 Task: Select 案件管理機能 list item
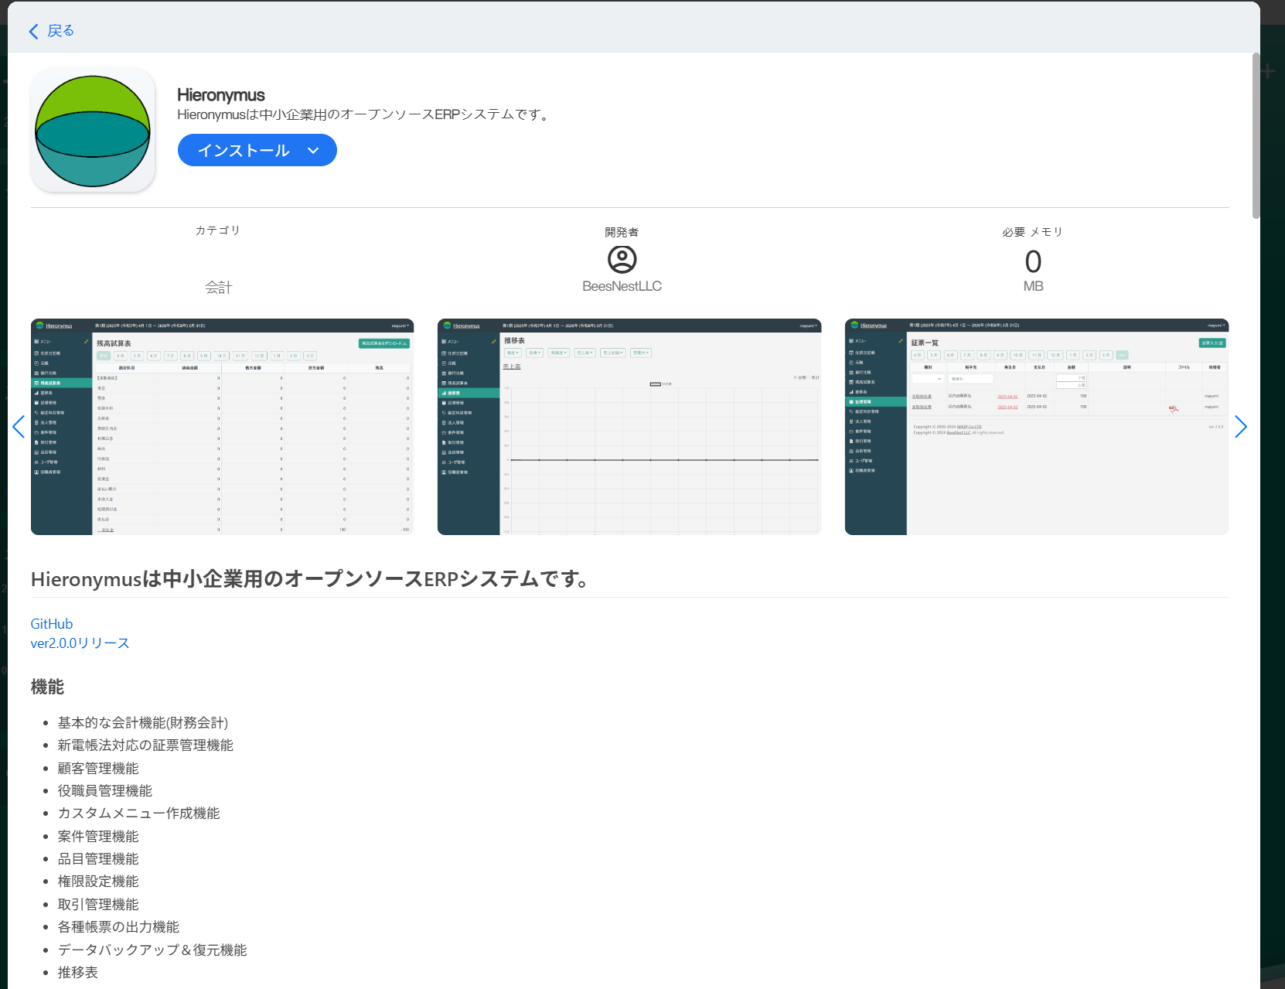point(98,837)
